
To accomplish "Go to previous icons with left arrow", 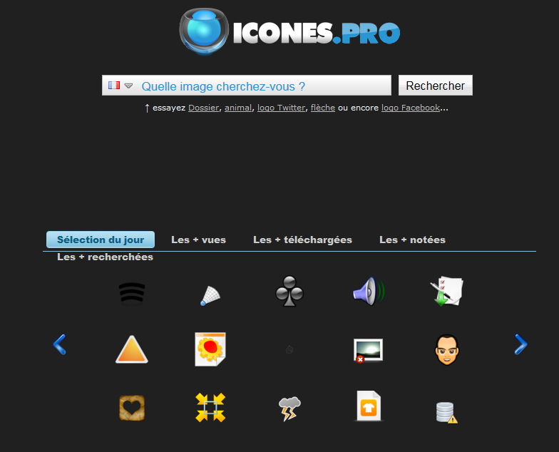I will (x=60, y=344).
